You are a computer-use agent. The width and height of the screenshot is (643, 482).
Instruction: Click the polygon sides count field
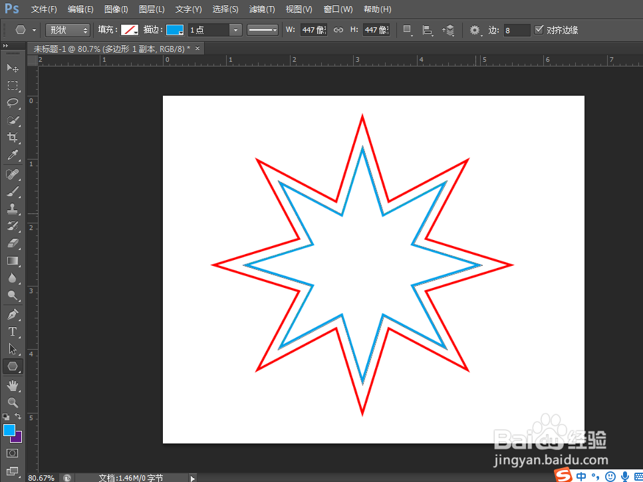[517, 31]
